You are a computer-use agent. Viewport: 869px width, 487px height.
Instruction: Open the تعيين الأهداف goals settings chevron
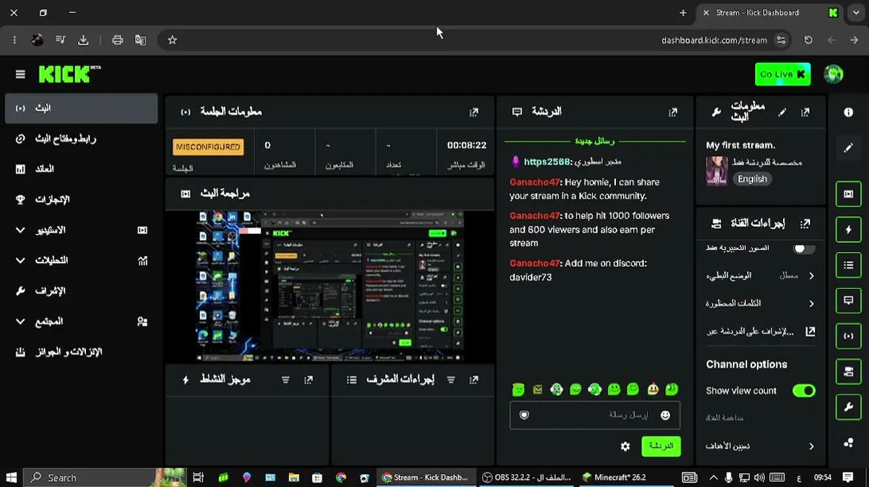pyautogui.click(x=811, y=446)
